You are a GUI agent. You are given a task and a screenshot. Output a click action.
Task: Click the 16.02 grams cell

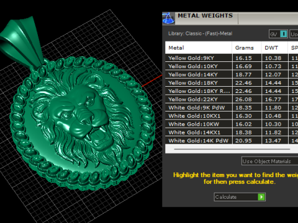(x=246, y=124)
